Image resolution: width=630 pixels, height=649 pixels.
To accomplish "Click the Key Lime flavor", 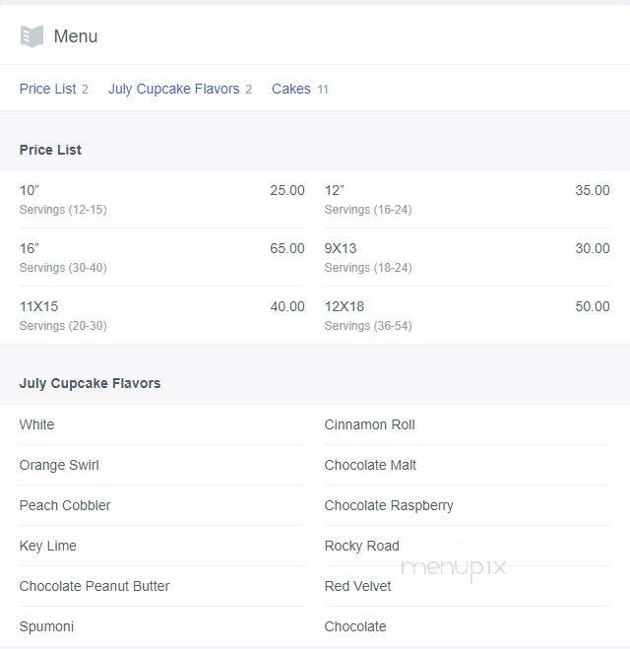I will (162, 546).
